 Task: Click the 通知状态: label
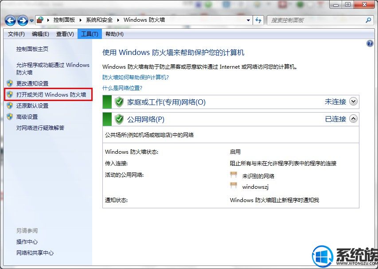click(x=116, y=200)
